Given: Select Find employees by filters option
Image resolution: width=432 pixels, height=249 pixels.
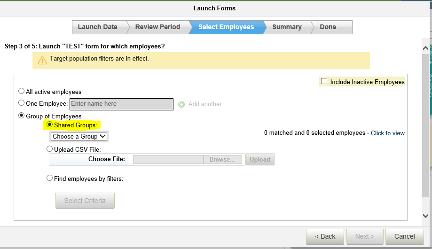Looking at the screenshot, I should pyautogui.click(x=49, y=178).
